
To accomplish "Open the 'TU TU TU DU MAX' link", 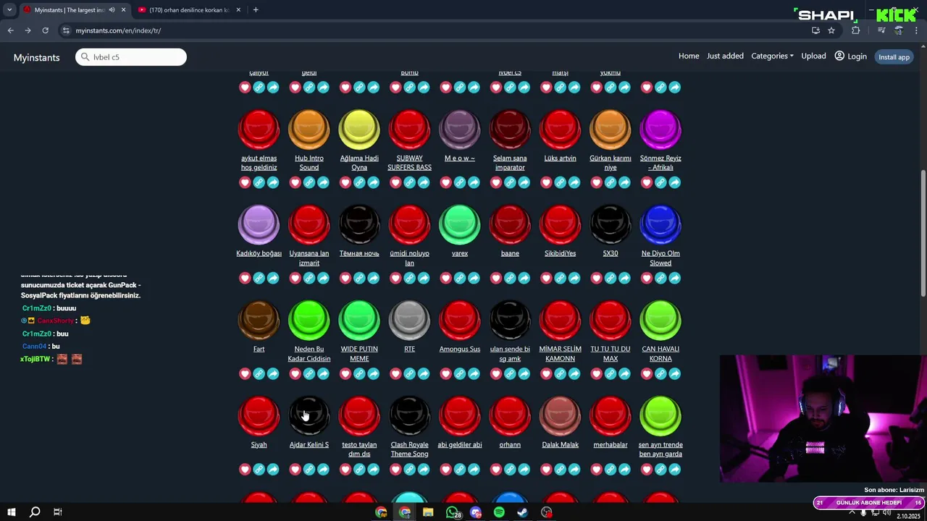I will pos(611,354).
